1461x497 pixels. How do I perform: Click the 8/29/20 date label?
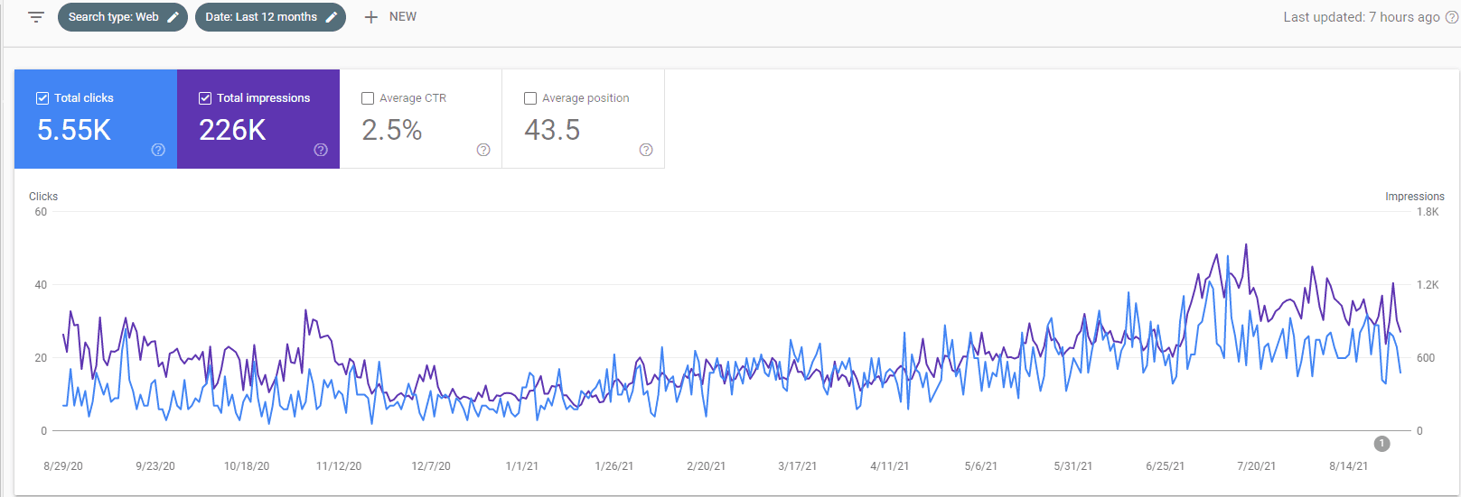(x=63, y=466)
